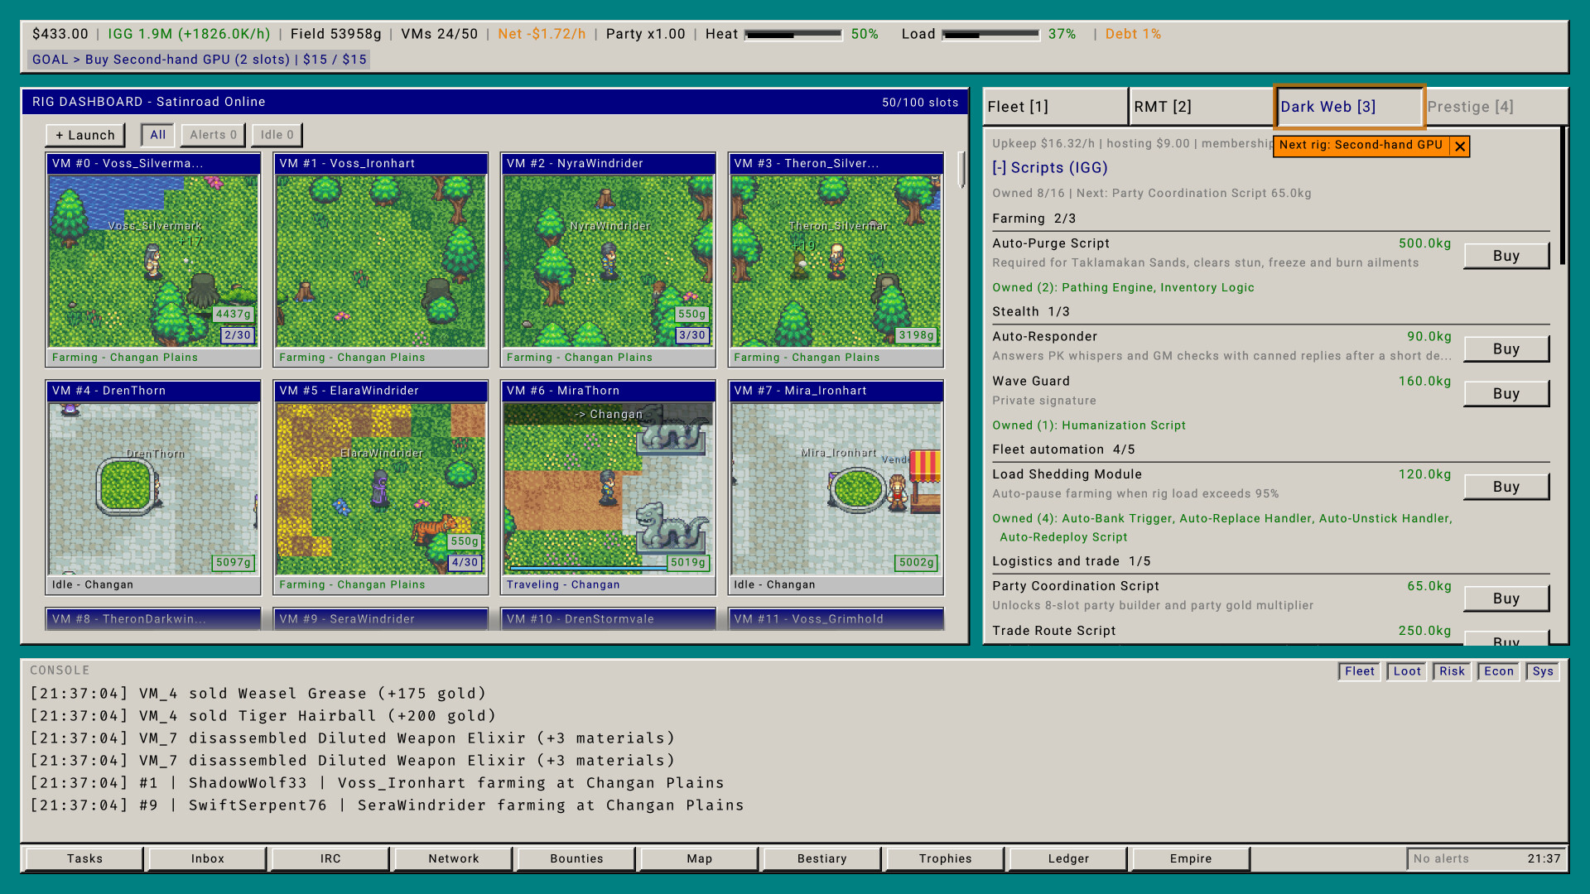The image size is (1590, 894).
Task: Buy the Party Coordination Script
Action: pos(1506,598)
